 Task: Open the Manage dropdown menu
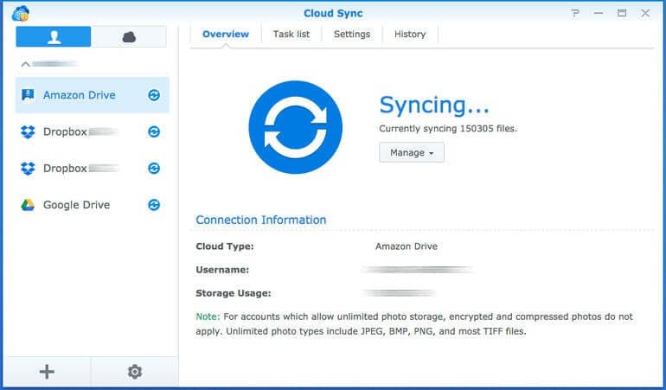point(412,152)
